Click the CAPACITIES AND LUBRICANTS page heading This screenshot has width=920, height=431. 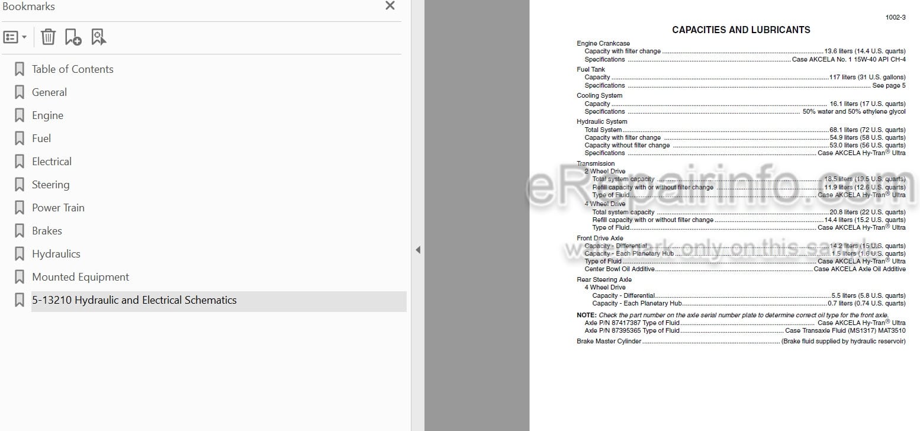[x=741, y=30]
